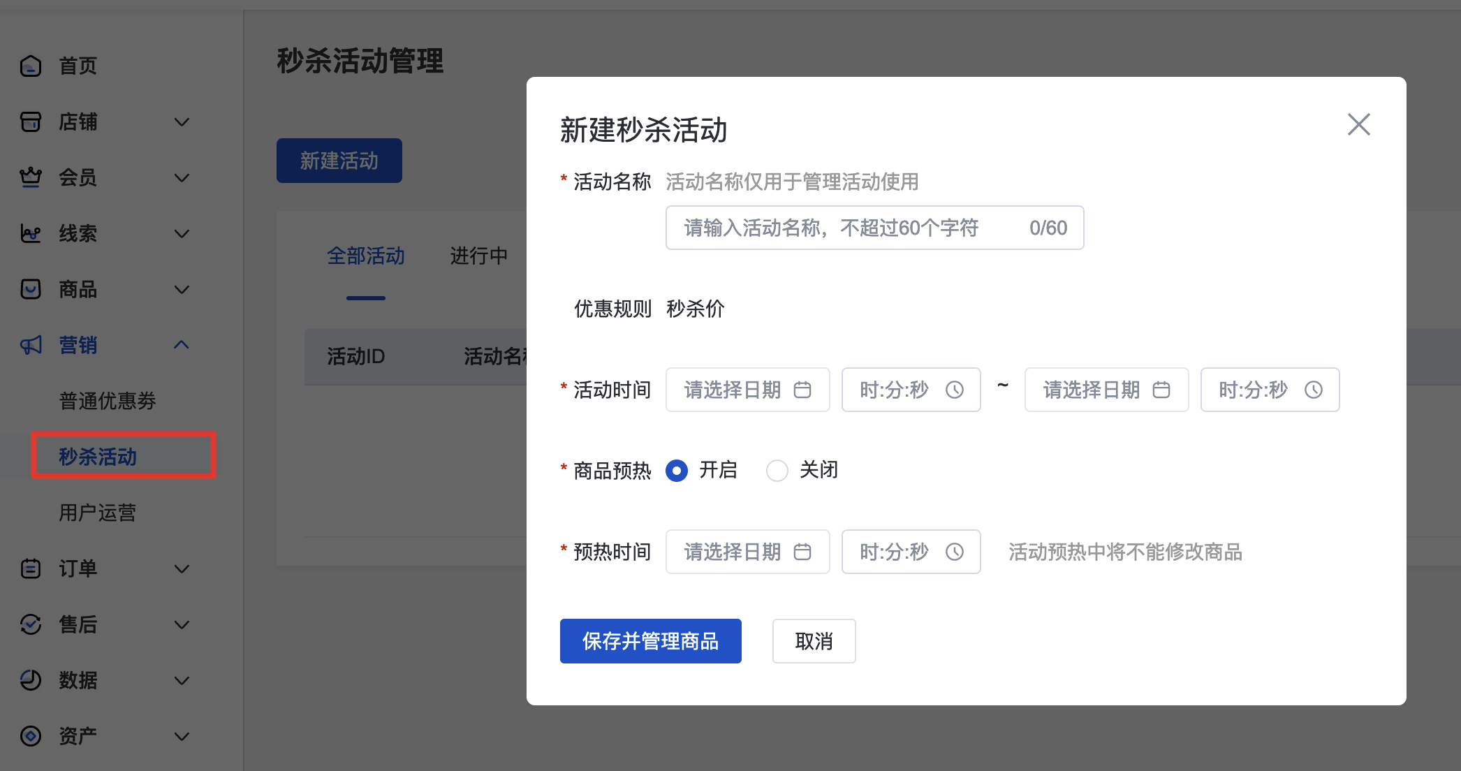Image resolution: width=1461 pixels, height=771 pixels.
Task: Expand the 售后 menu chevron
Action: pyautogui.click(x=182, y=624)
